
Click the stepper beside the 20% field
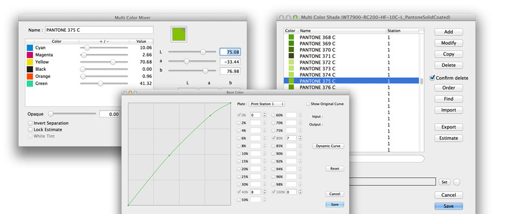265,169
